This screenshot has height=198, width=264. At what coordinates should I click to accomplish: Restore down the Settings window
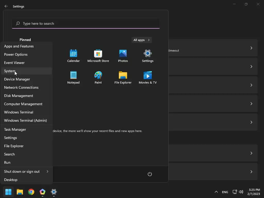point(246,4)
